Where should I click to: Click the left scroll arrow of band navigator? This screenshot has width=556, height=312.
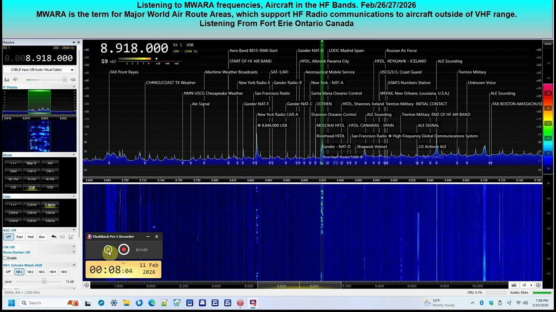click(x=86, y=285)
